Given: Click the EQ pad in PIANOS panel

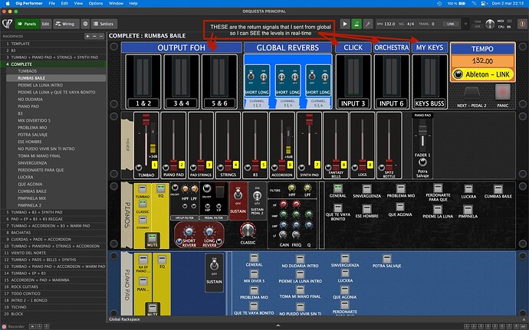Looking at the screenshot, I should pos(160,189).
